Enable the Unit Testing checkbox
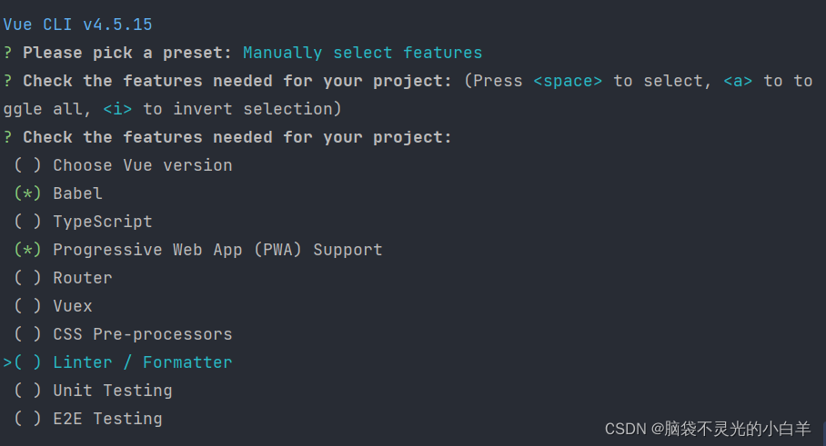Viewport: 826px width, 446px height. (x=27, y=391)
